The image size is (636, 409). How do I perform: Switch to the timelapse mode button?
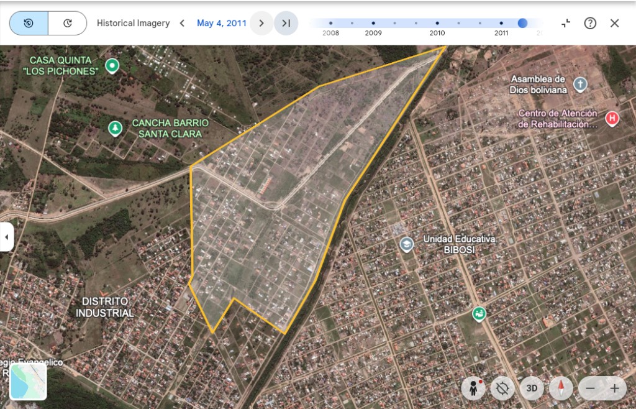[67, 23]
